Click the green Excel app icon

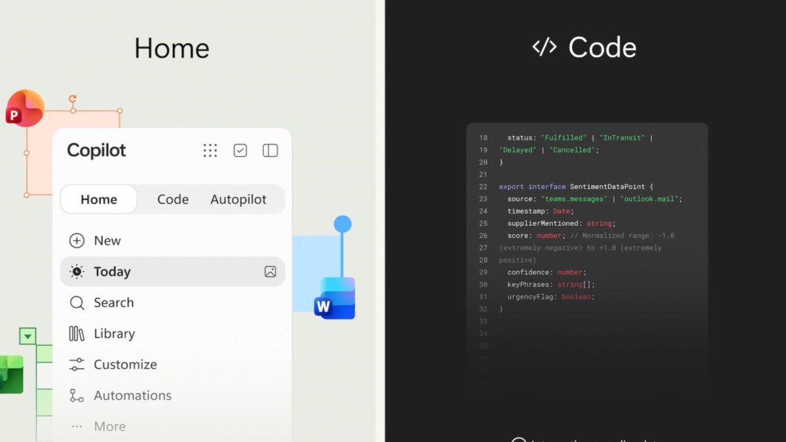click(x=11, y=375)
